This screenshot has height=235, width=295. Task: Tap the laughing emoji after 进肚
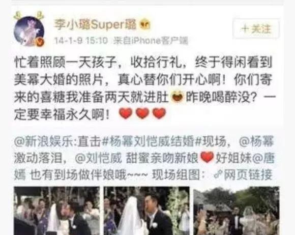click(x=177, y=97)
